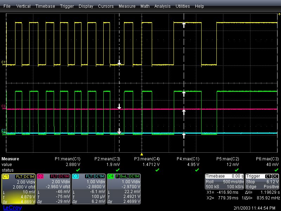The image size is (281, 211).
Task: Click the green status checkmark under P5
Action: (236, 170)
